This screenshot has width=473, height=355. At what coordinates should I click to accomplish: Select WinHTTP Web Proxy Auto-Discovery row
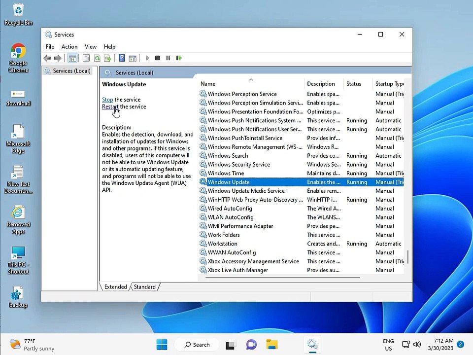[x=302, y=200]
